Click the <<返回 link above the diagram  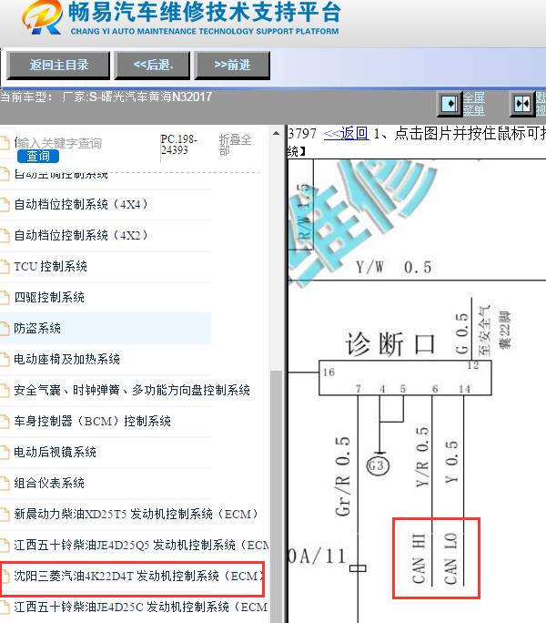(x=347, y=133)
